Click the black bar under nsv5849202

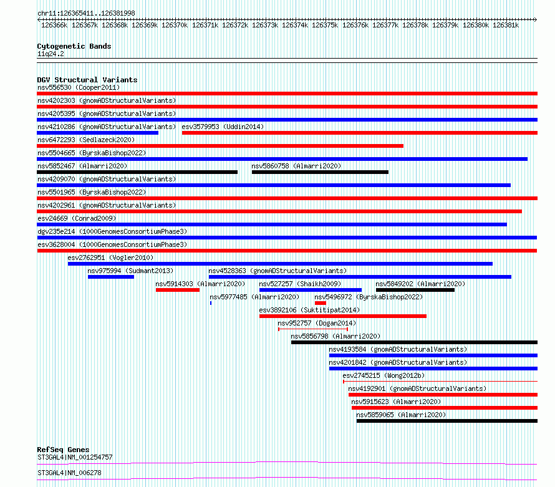(x=415, y=290)
